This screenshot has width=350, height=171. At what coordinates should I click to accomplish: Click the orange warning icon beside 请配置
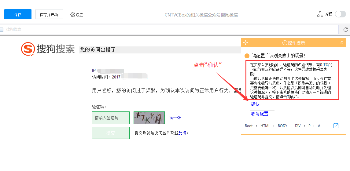coord(247,56)
